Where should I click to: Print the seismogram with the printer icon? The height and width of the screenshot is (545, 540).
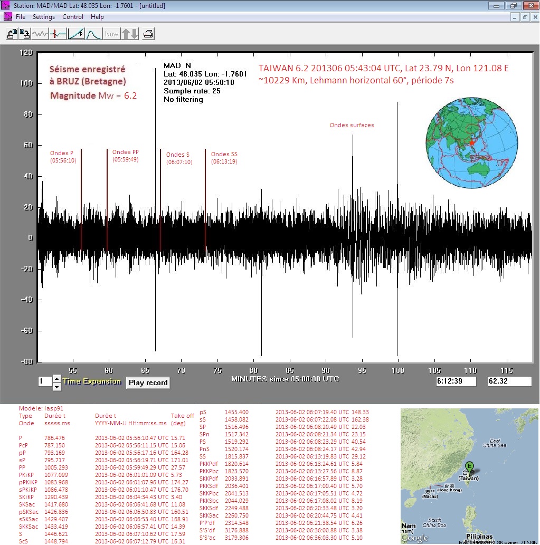pyautogui.click(x=149, y=34)
